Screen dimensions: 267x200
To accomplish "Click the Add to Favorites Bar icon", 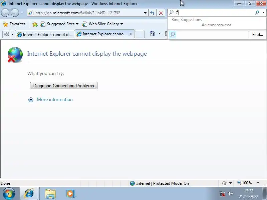I will point(35,24).
